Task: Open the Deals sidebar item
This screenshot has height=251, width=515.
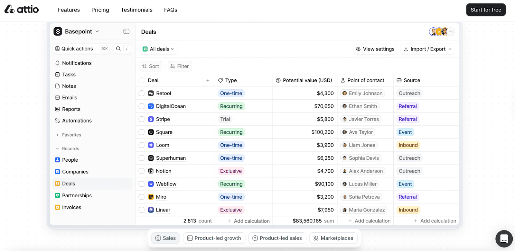Action: [x=93, y=184]
